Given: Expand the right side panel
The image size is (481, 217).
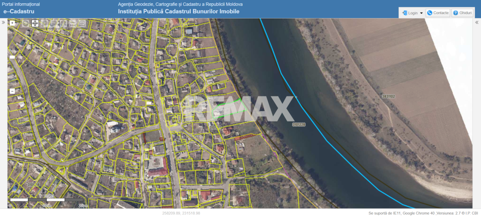Looking at the screenshot, I should click(x=477, y=22).
